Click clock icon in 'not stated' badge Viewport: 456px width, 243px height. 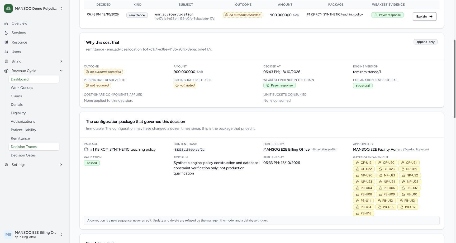pos(177,85)
